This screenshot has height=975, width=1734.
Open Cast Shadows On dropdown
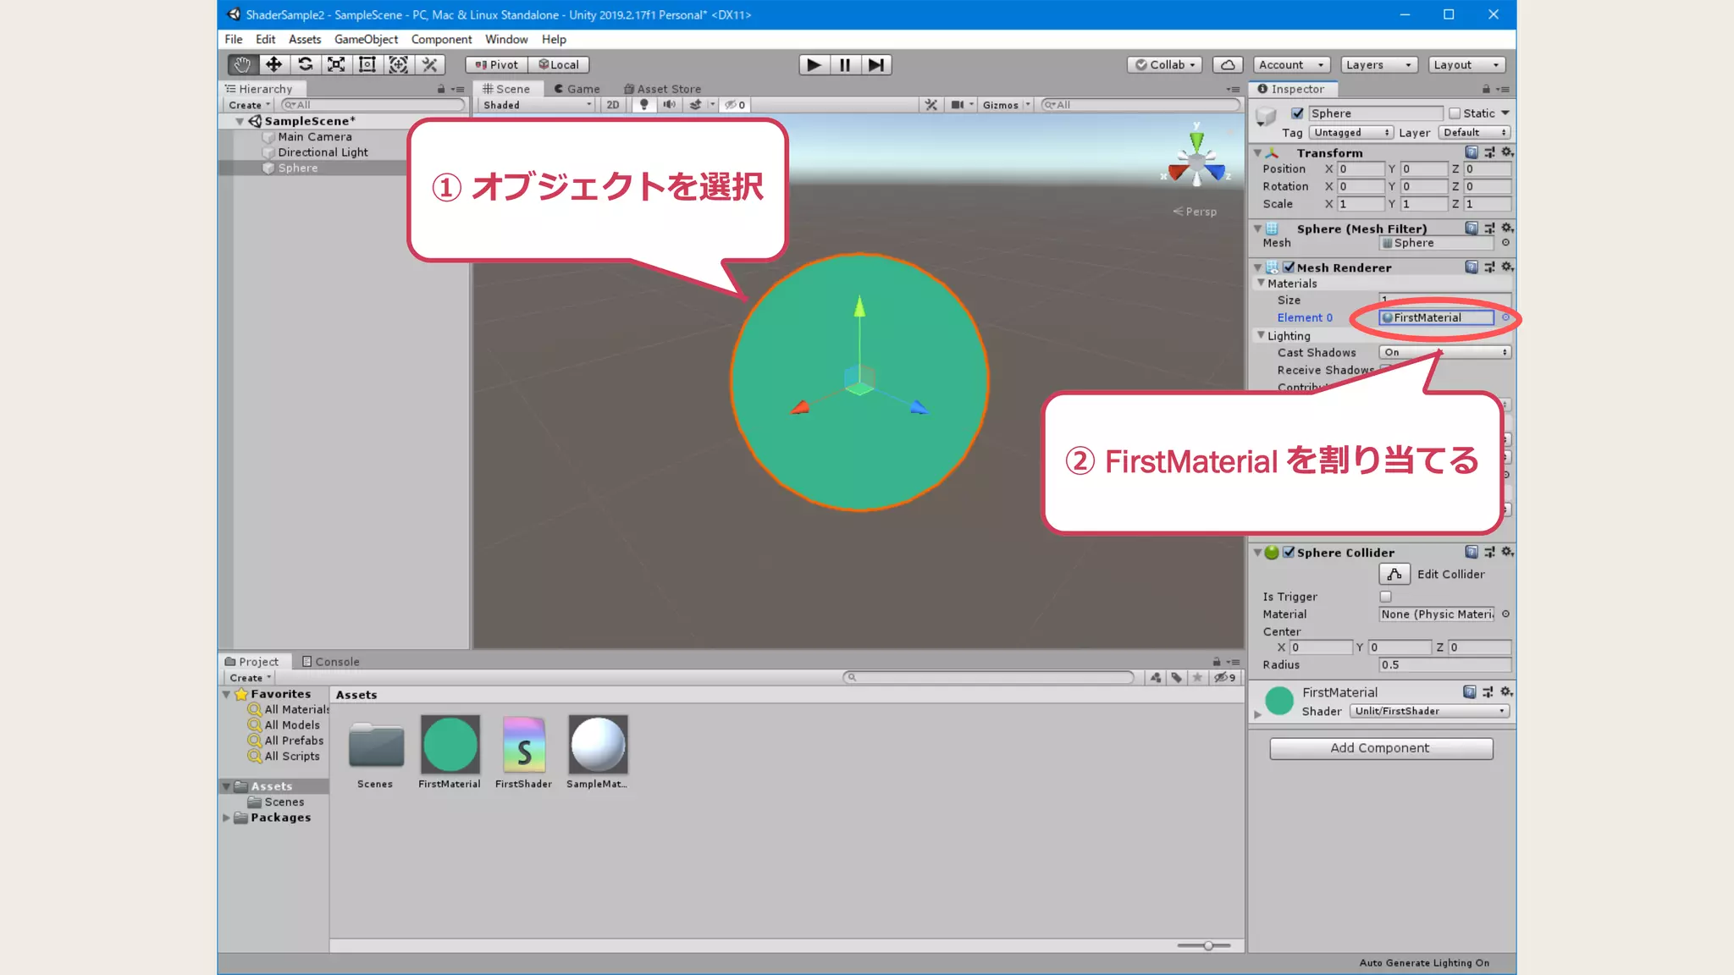coord(1444,352)
